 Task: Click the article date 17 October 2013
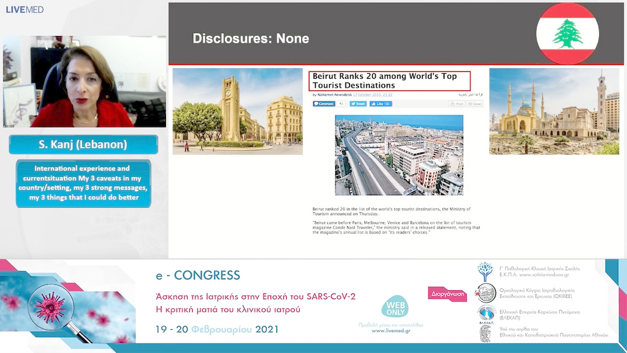pos(373,95)
